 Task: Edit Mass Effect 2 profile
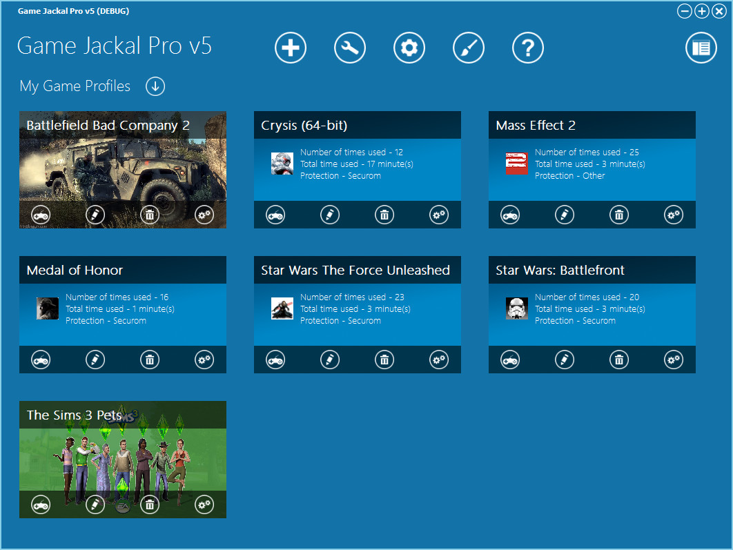coord(565,215)
